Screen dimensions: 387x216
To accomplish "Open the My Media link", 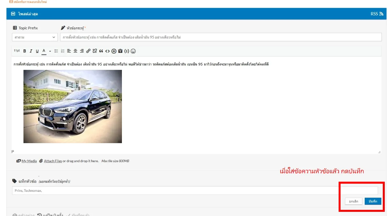I will click(29, 161).
